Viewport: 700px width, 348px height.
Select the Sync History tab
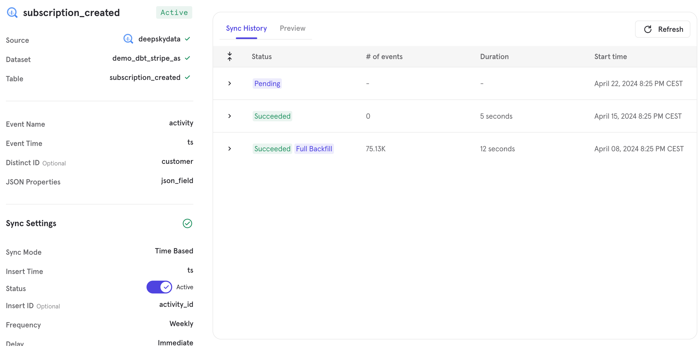(x=246, y=28)
